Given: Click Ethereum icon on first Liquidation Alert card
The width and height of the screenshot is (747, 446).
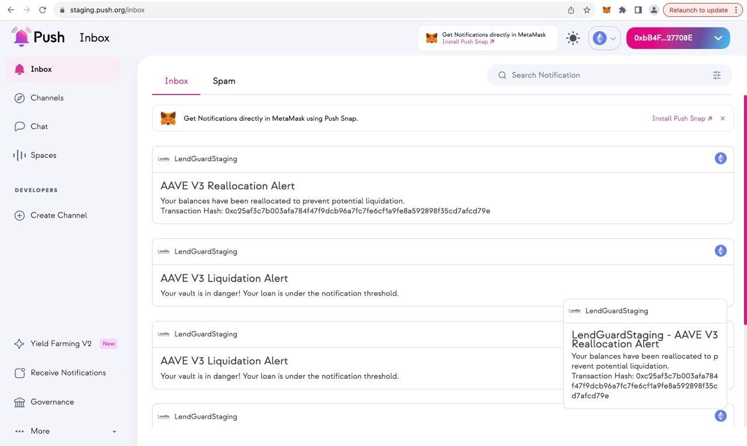Looking at the screenshot, I should (x=721, y=251).
